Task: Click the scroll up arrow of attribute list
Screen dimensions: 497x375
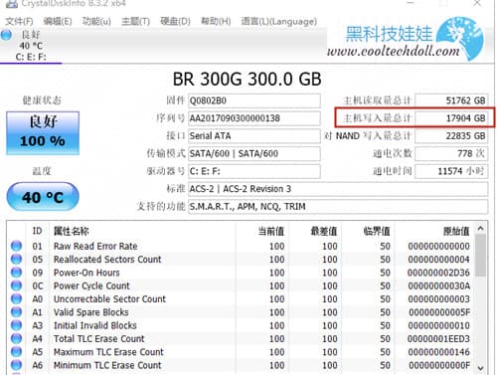Action: [480, 229]
